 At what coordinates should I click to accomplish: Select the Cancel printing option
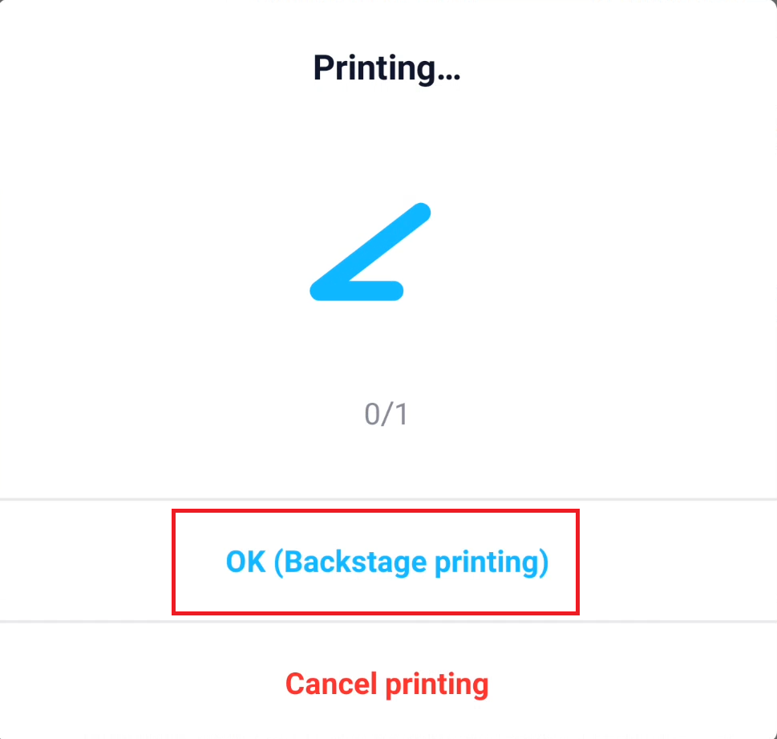[387, 684]
